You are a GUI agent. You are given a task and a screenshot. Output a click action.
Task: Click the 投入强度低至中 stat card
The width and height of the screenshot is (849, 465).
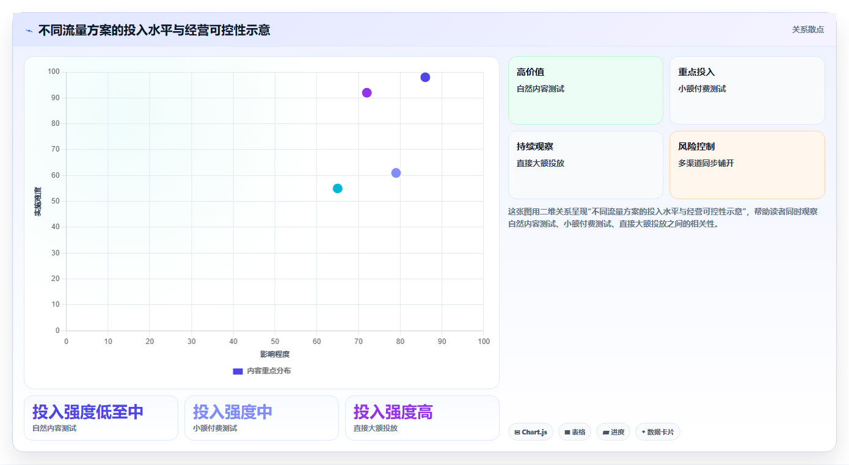[x=101, y=418]
